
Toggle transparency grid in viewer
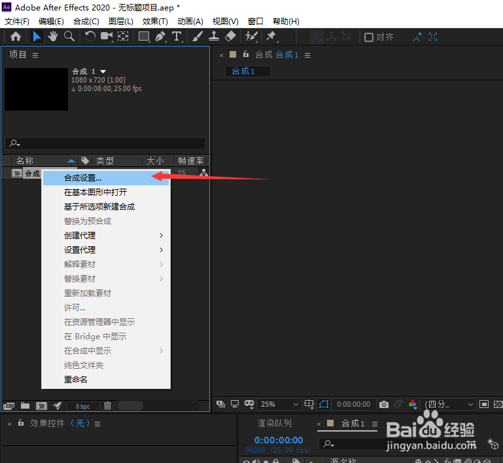(498, 404)
